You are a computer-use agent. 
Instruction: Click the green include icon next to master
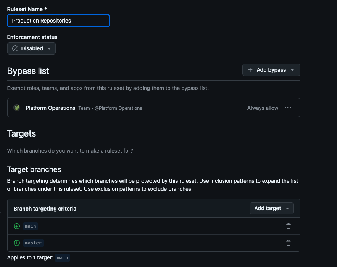tap(16, 243)
